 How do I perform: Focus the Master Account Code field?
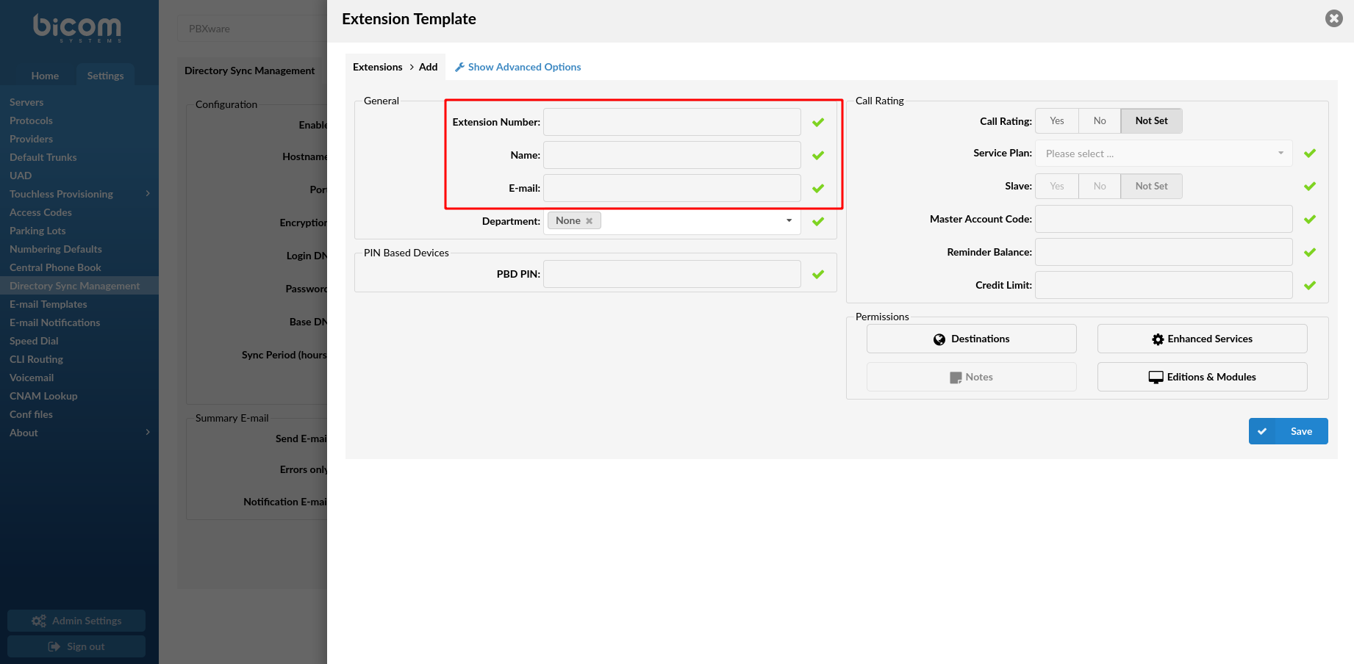pyautogui.click(x=1164, y=219)
